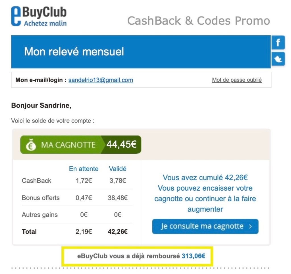
Task: Click the Vous avez cumulé 42,26€ text
Action: 205,178
